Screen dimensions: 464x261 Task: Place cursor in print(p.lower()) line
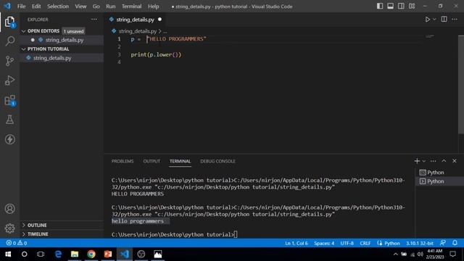point(156,55)
